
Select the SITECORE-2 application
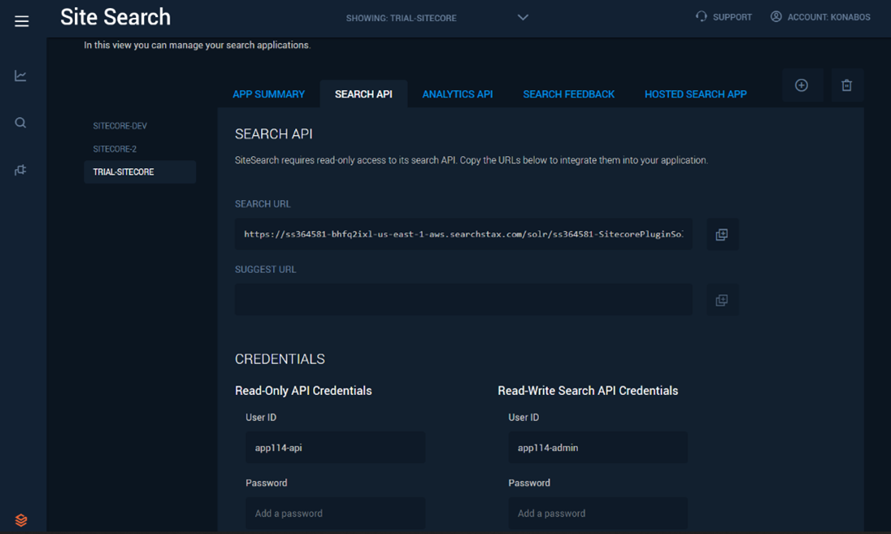115,149
